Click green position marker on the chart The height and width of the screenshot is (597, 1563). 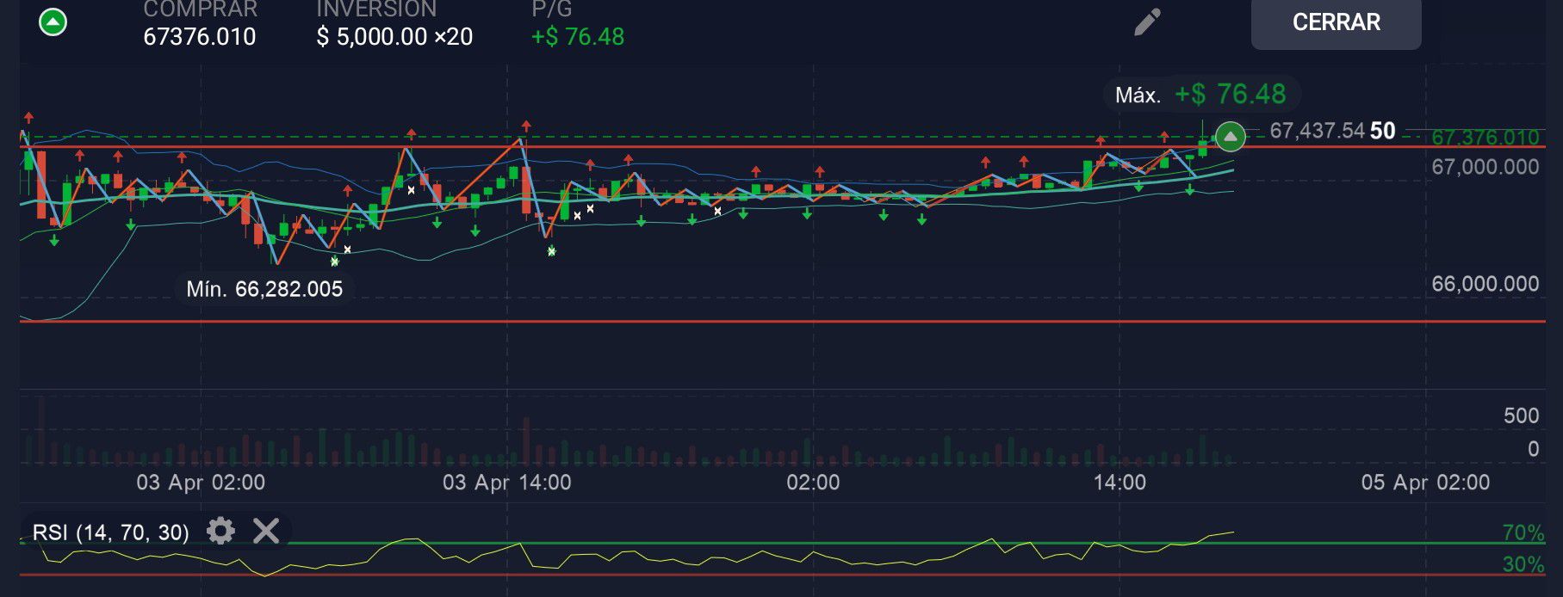click(1231, 136)
